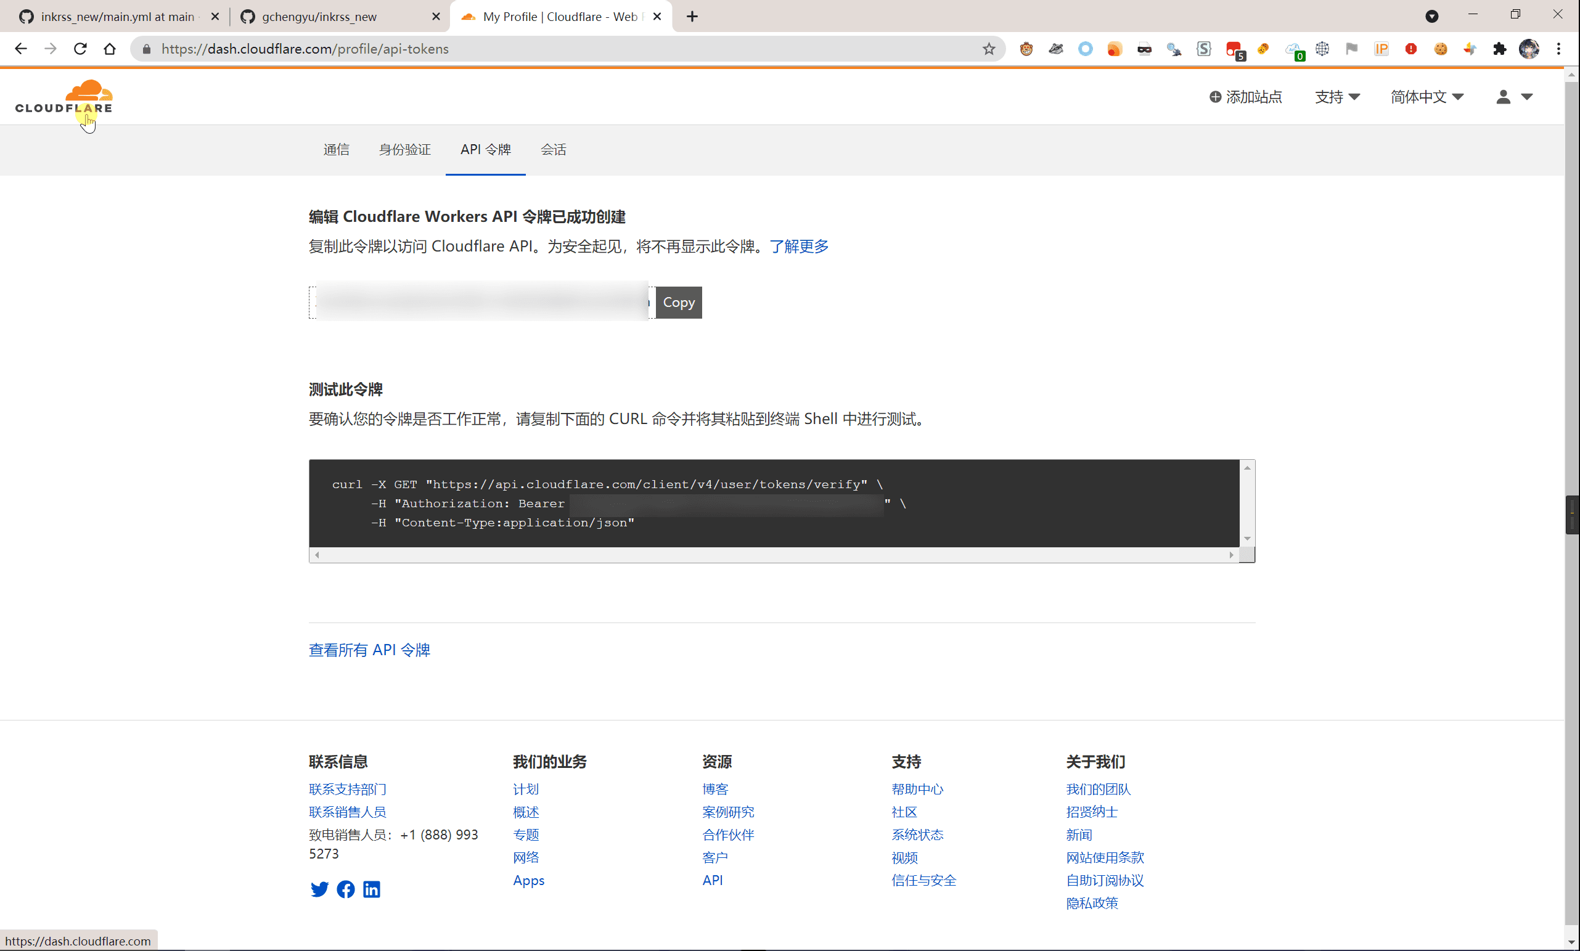Switch to the 通信 tab
Screen dimensions: 1580x951
(x=337, y=149)
